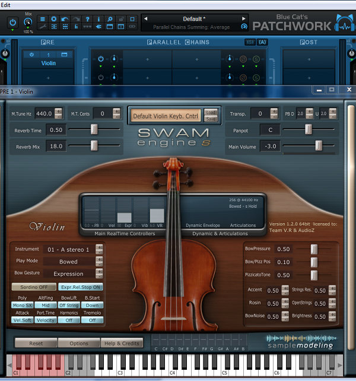Click the circular icon beside Summing Average

pos(244,27)
